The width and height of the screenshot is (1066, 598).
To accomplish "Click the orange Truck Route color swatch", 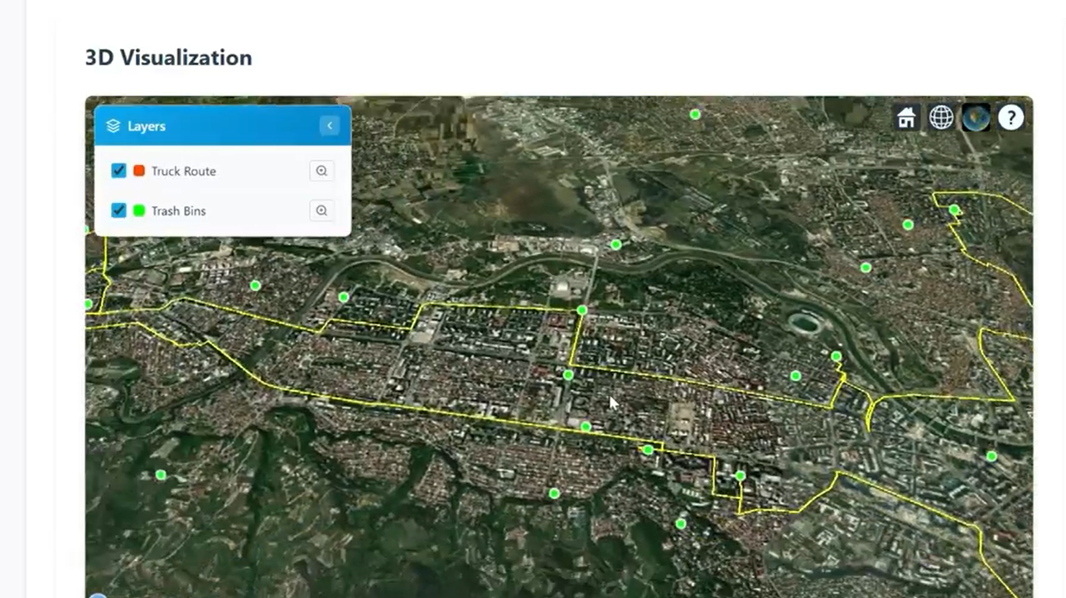I will pos(139,171).
